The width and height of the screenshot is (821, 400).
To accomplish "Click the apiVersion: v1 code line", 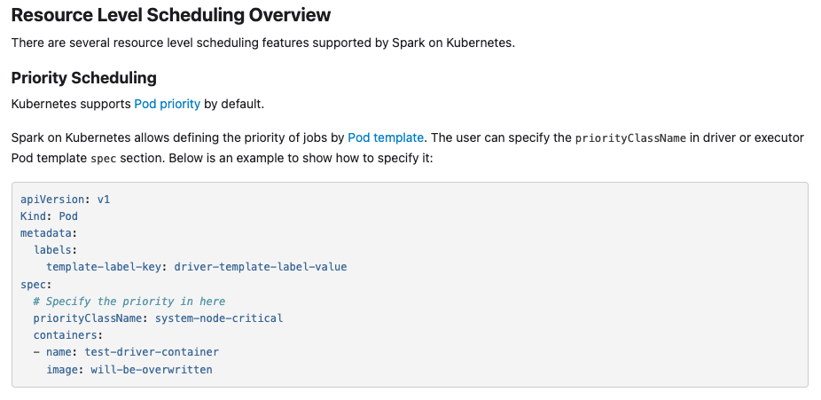I will 65,200.
